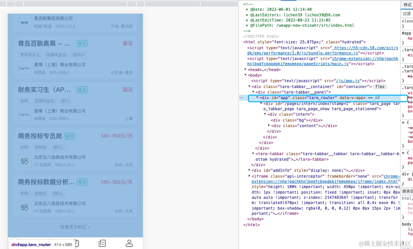Expand the api-interceptor iframe node
Viewport: 413px width, 249px height.
coord(250,176)
